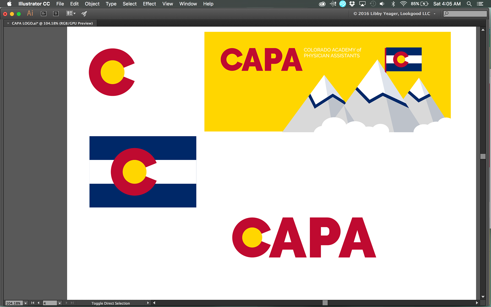The width and height of the screenshot is (491, 307).
Task: Click the menu bar clock Sat 4:05 AM
Action: pos(447,4)
